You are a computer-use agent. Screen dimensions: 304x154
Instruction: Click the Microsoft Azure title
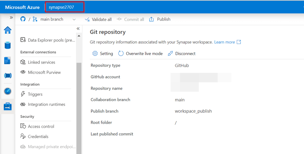(22, 7)
